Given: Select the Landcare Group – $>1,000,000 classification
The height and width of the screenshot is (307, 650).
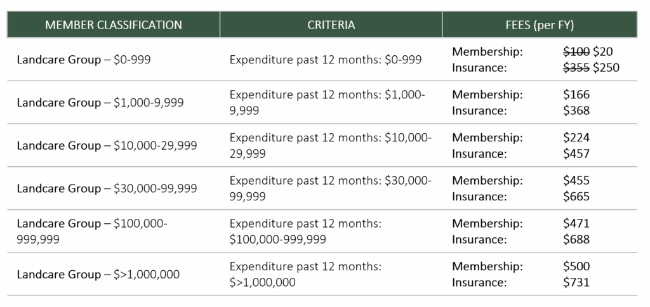Looking at the screenshot, I should [98, 274].
